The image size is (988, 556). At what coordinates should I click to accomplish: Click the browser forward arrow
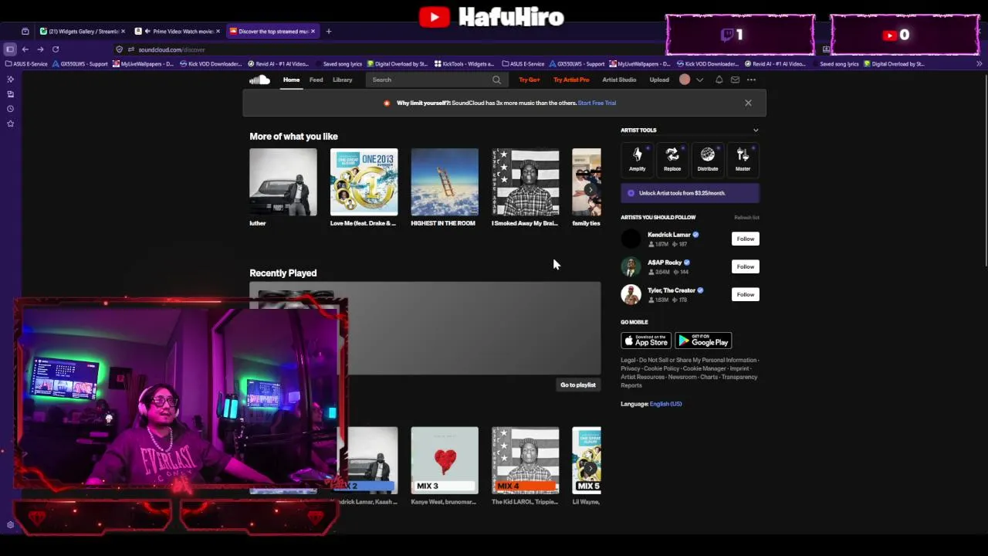[x=40, y=49]
